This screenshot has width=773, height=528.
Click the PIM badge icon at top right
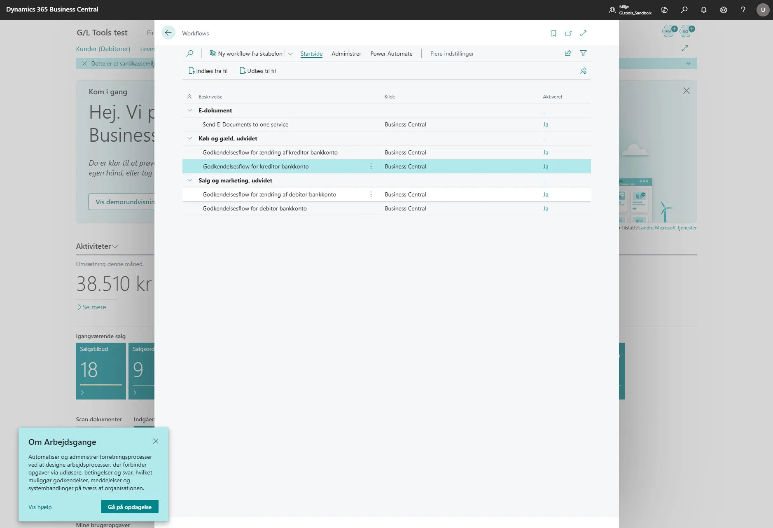(669, 31)
